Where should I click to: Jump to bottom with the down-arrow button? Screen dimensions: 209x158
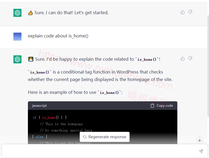pos(199,140)
